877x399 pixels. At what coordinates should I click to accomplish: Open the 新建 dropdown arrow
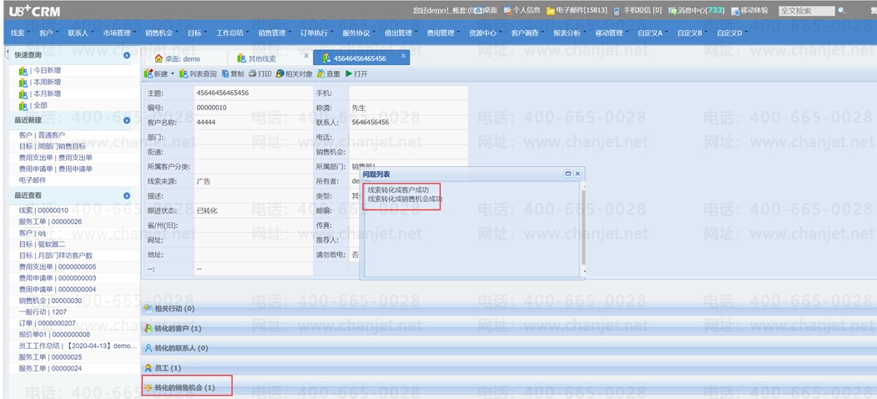pos(172,73)
